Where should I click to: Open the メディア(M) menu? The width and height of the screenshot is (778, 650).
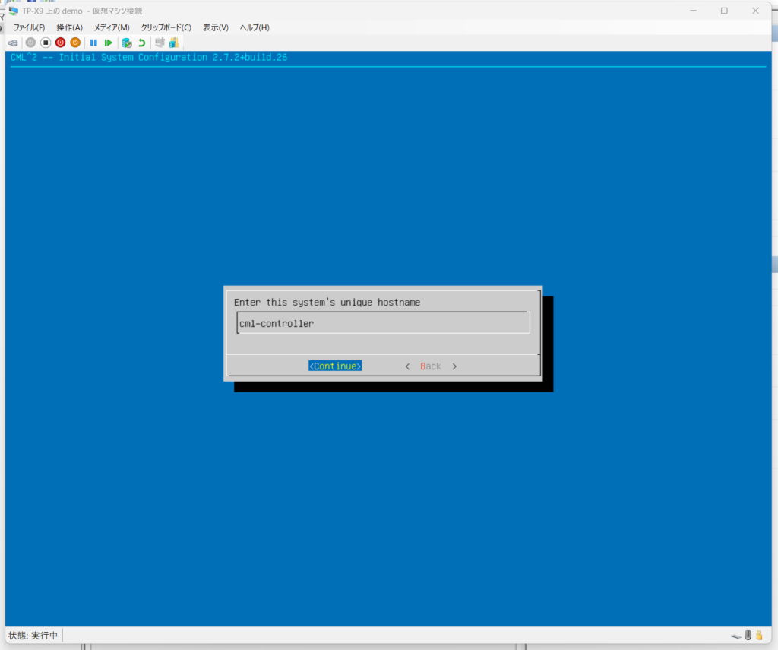(112, 27)
